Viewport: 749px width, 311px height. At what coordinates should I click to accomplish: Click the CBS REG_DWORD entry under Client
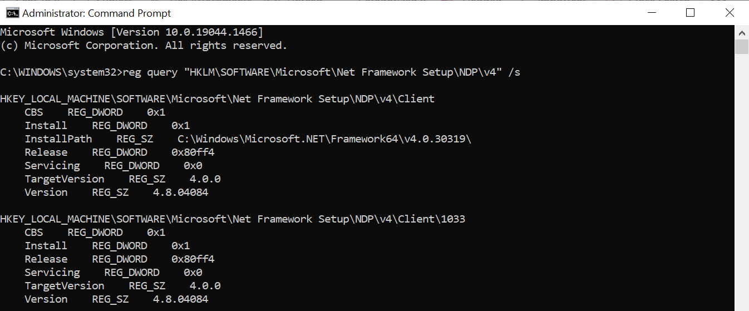95,112
